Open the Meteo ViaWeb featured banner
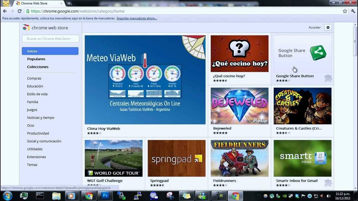Viewport: 358px width, 201px height. click(x=145, y=80)
